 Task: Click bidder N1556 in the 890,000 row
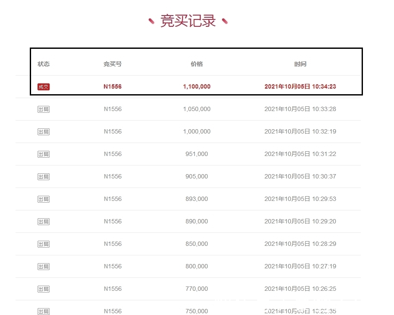point(113,221)
